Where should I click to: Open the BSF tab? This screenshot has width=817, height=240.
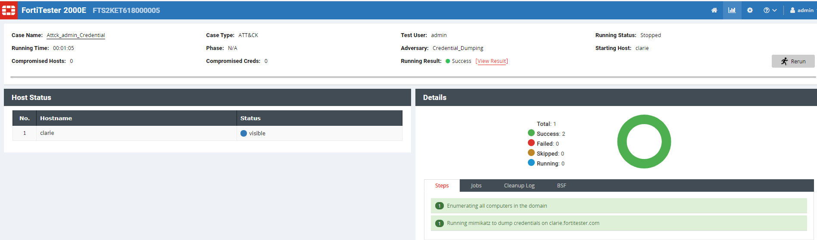click(x=561, y=186)
